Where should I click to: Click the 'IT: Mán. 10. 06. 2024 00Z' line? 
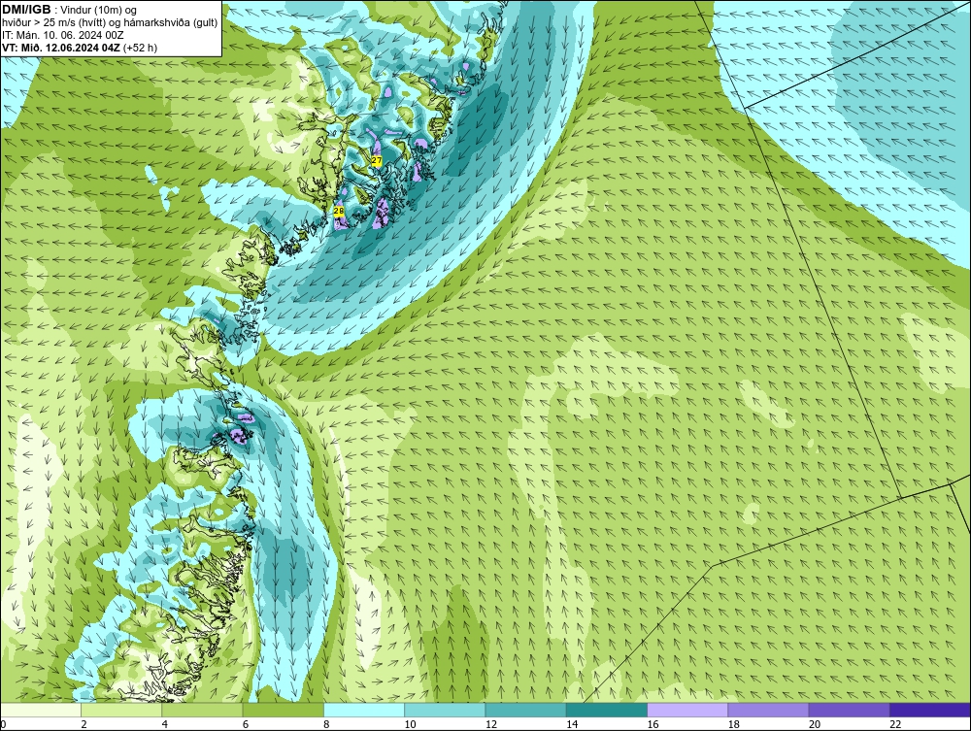[x=63, y=35]
